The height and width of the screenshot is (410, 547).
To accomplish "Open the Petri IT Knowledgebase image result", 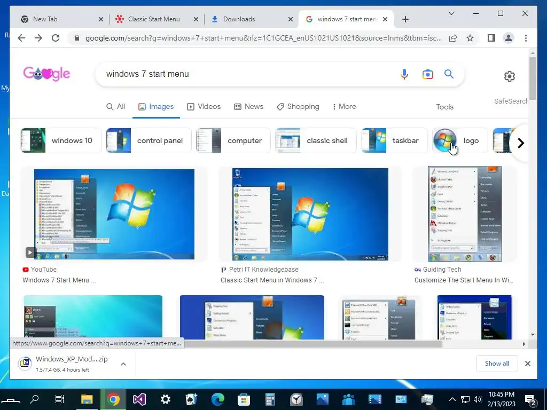I will [x=310, y=214].
